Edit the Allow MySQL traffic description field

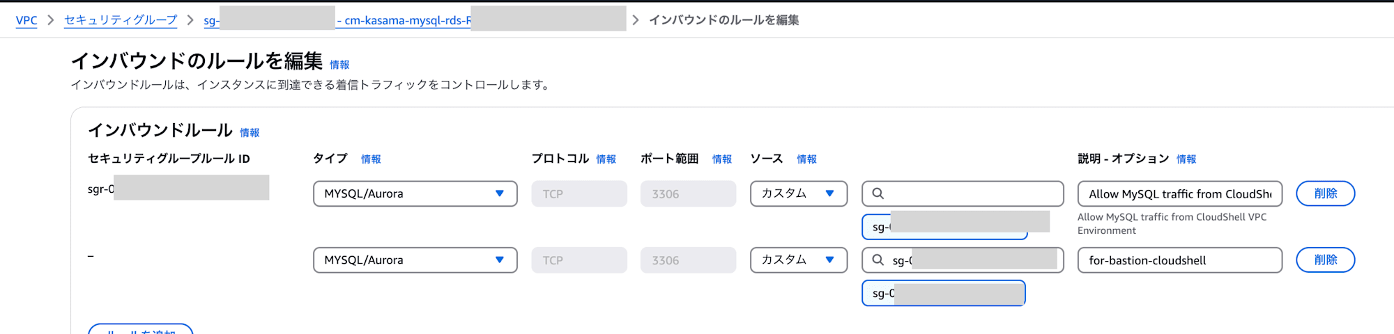coord(1179,193)
